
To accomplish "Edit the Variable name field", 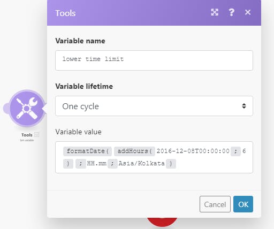I will [154, 60].
